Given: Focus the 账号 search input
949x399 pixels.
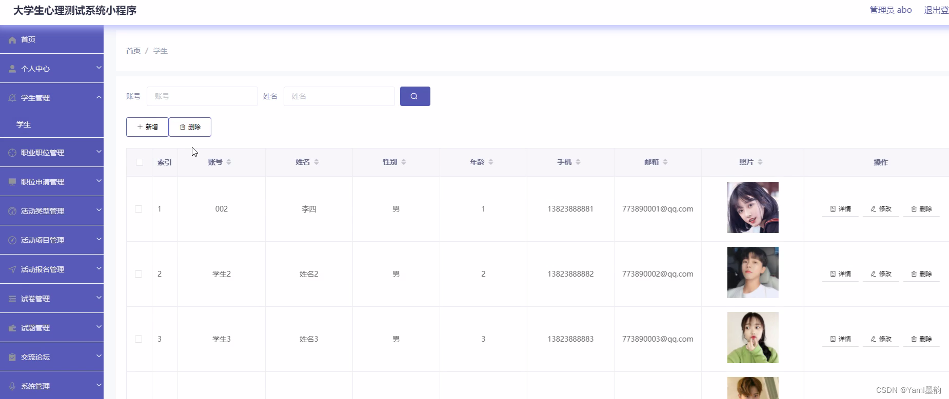Looking at the screenshot, I should (202, 96).
